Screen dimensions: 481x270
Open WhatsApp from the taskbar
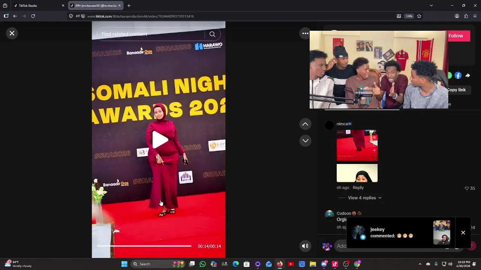203,264
